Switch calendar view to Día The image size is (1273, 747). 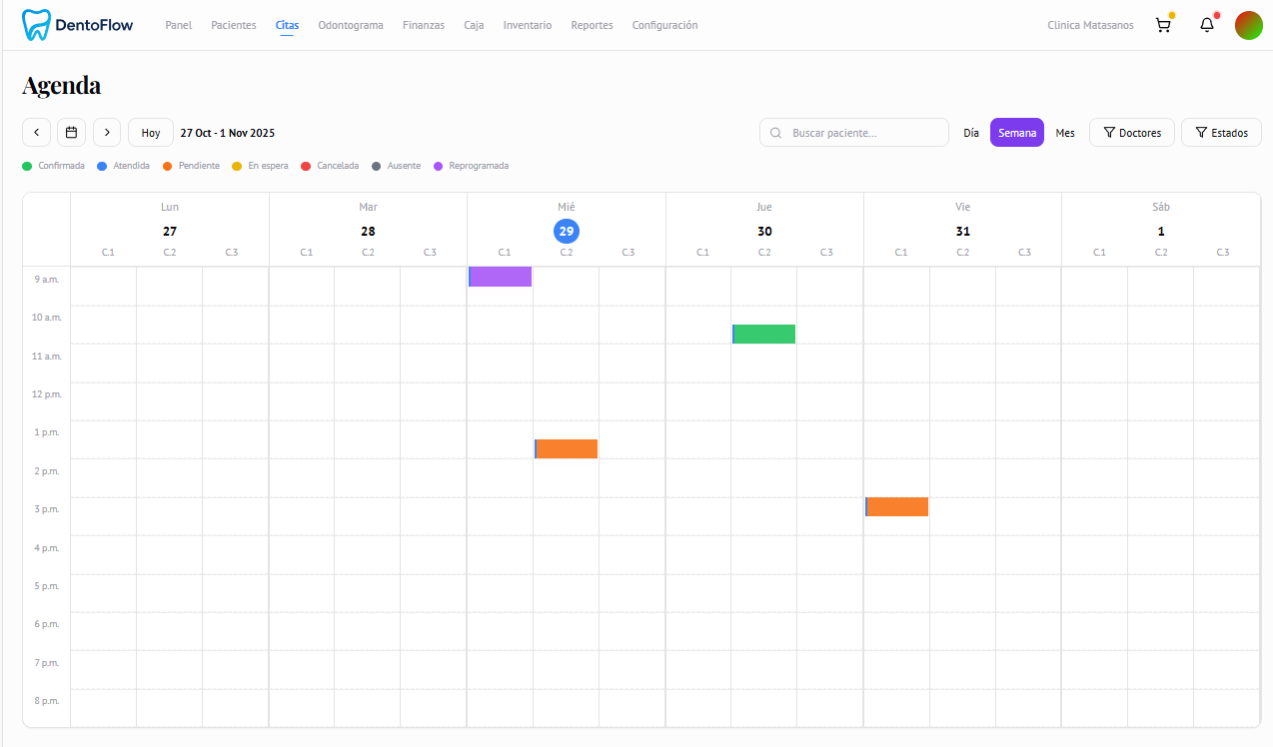970,132
